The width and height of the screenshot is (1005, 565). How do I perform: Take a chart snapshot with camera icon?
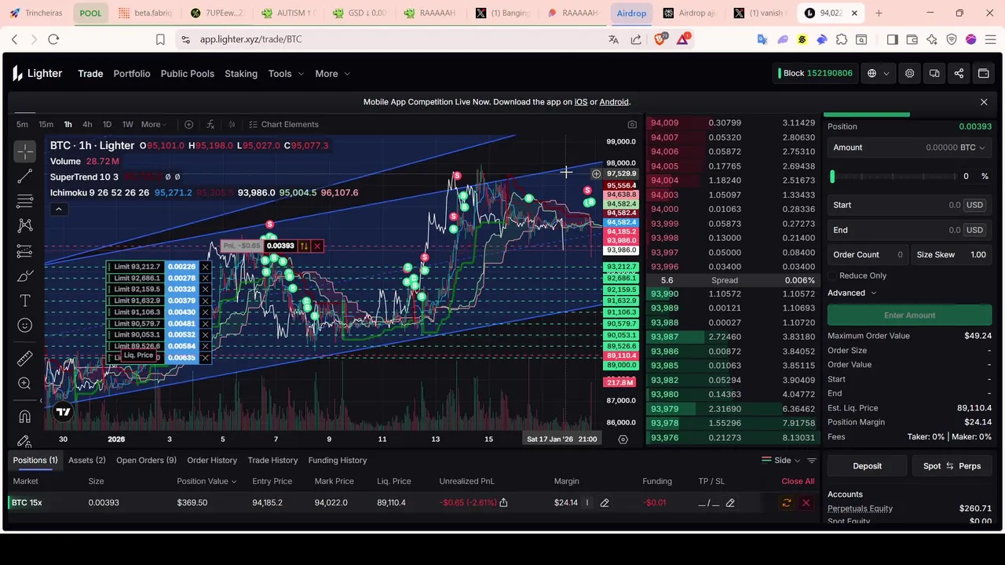point(632,124)
